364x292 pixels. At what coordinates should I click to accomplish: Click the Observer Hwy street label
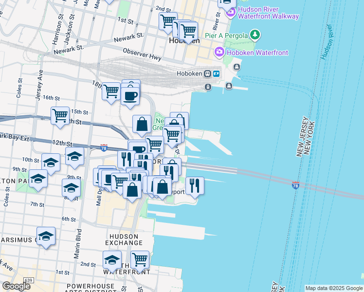(x=142, y=55)
